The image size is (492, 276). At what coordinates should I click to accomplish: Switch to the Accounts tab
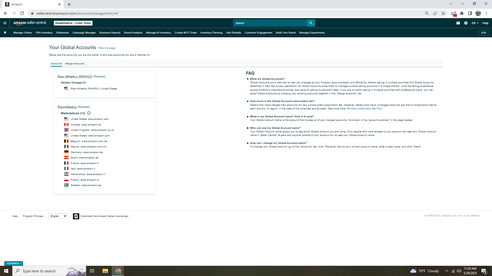[x=56, y=64]
